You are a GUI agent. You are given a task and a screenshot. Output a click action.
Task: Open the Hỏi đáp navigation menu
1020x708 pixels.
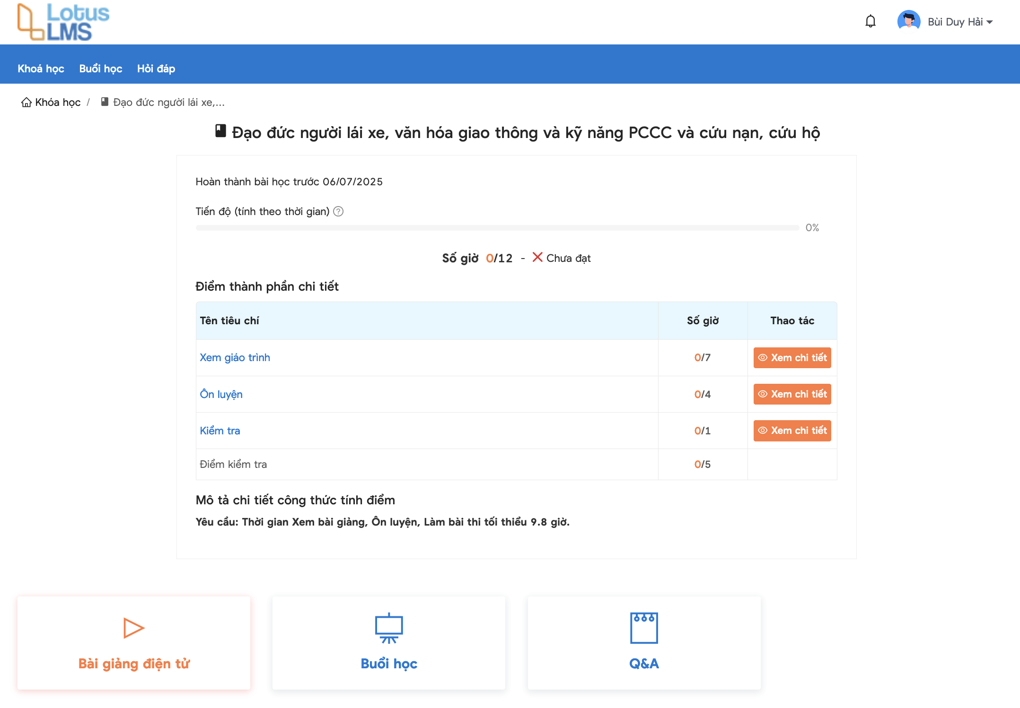(156, 69)
